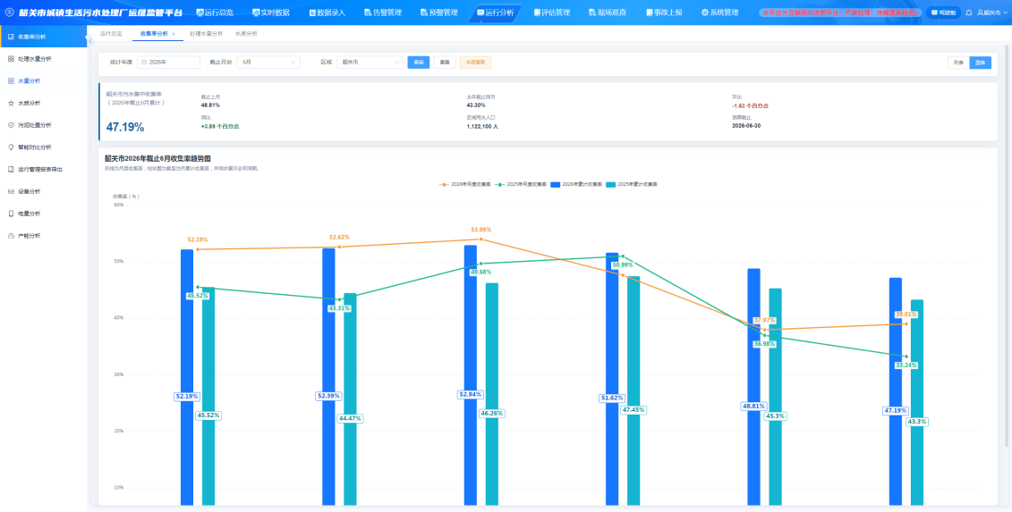Click the 50.99% green line data label
The image size is (1012, 512).
[x=622, y=265]
